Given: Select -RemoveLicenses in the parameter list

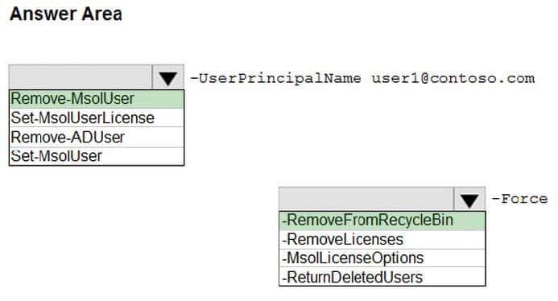Looking at the screenshot, I should tap(382, 240).
